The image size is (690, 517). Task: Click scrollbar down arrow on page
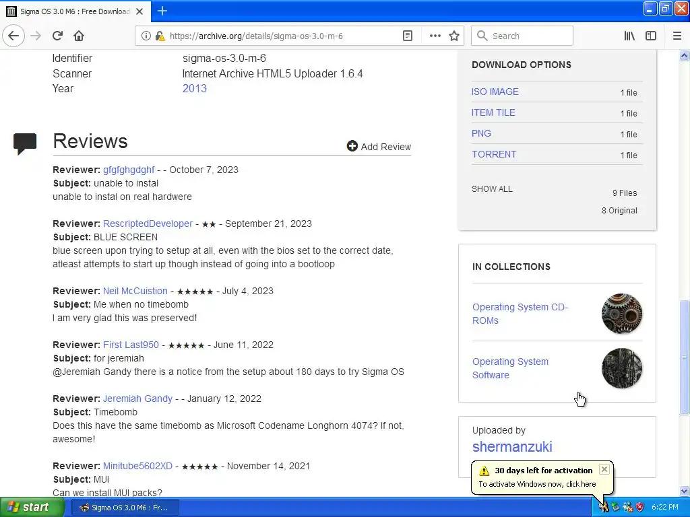685,491
